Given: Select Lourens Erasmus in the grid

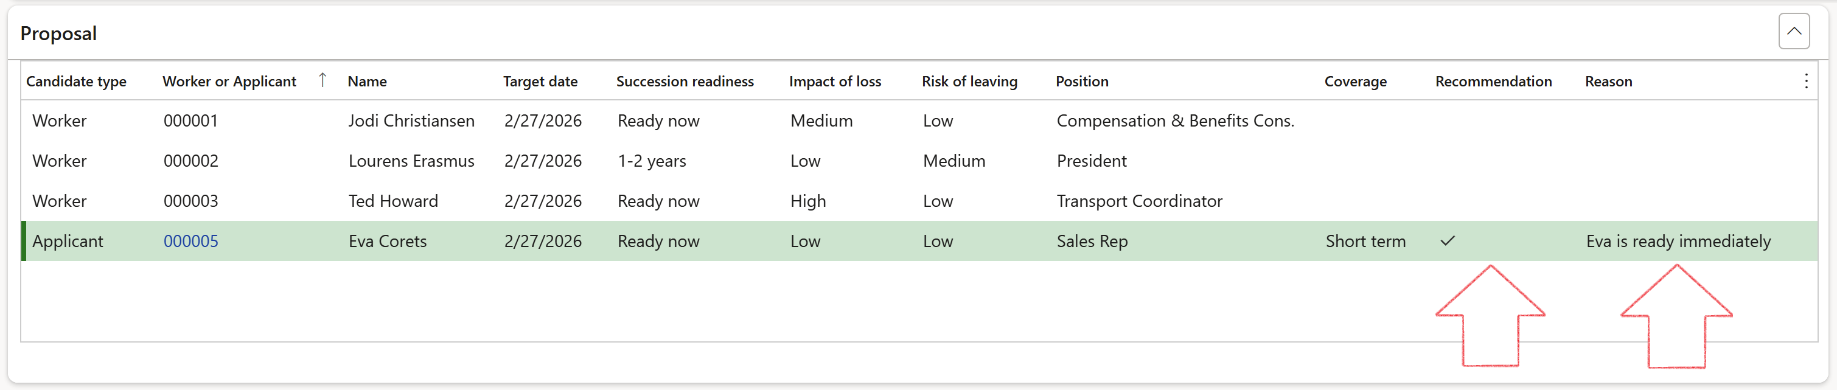Looking at the screenshot, I should [x=411, y=161].
